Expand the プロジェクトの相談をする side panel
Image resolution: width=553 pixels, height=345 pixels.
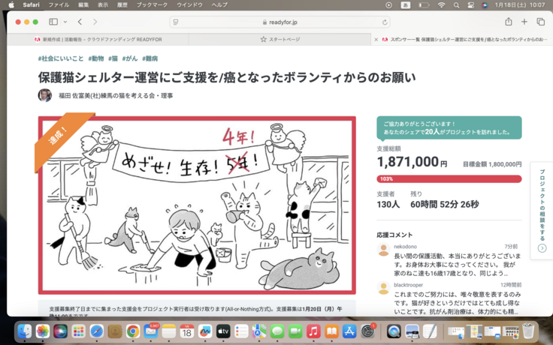542,210
